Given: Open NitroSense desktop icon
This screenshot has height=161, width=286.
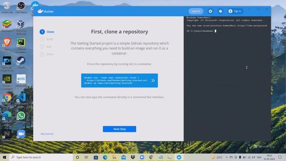Looking at the screenshot, I should (7, 136).
